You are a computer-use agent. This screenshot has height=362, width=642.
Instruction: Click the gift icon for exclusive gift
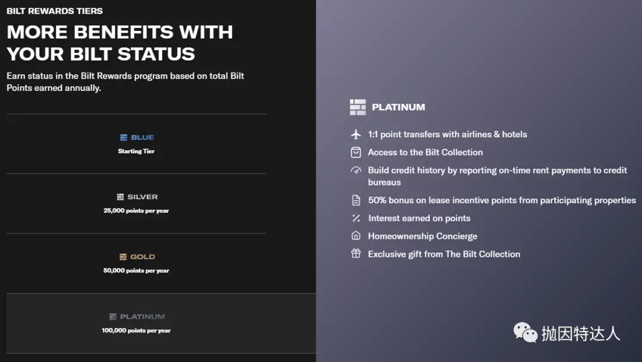pos(356,254)
